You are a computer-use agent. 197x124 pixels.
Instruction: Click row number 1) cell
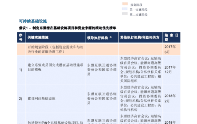tap(21, 70)
